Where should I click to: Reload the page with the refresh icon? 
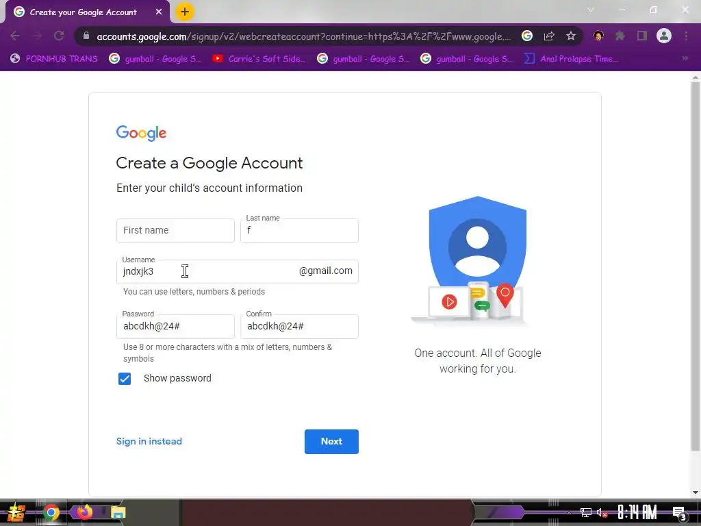point(59,36)
